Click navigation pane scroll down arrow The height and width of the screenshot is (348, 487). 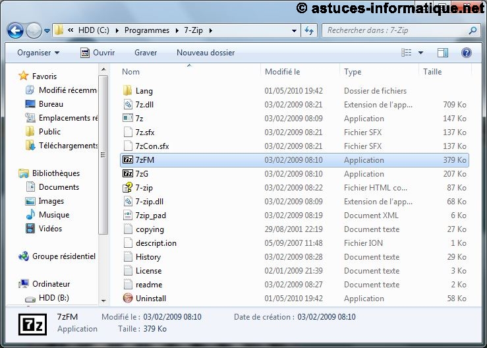pos(103,301)
